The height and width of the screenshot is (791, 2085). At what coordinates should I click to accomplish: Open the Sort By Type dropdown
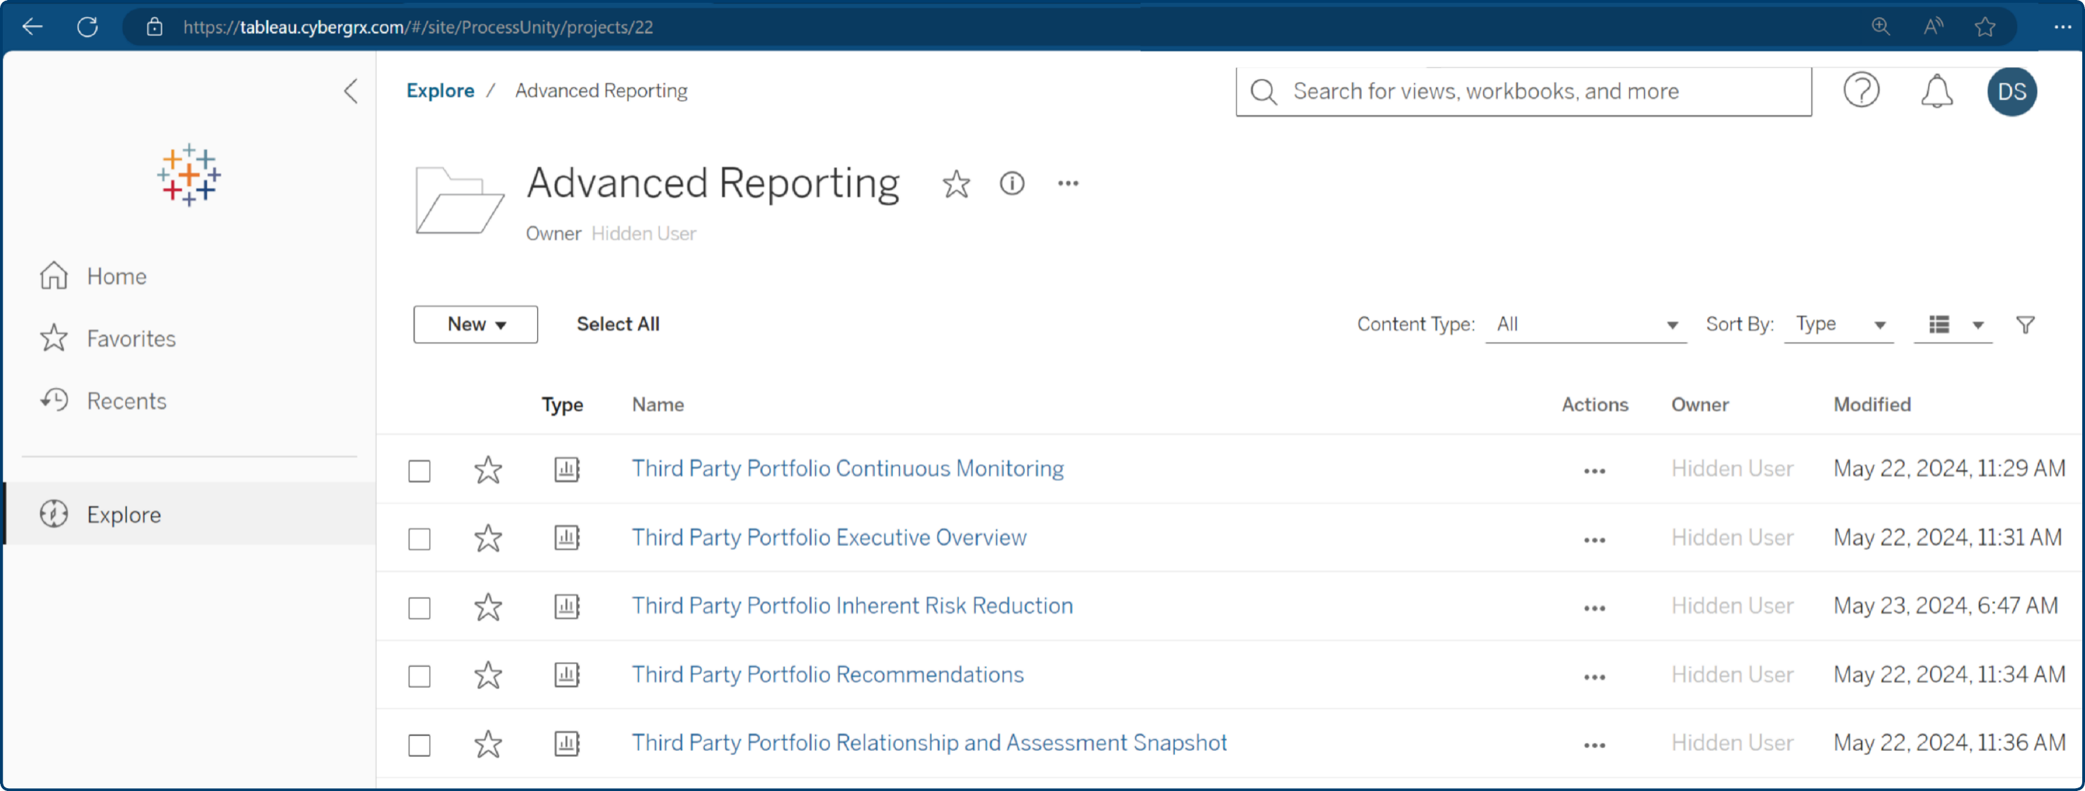[1839, 323]
